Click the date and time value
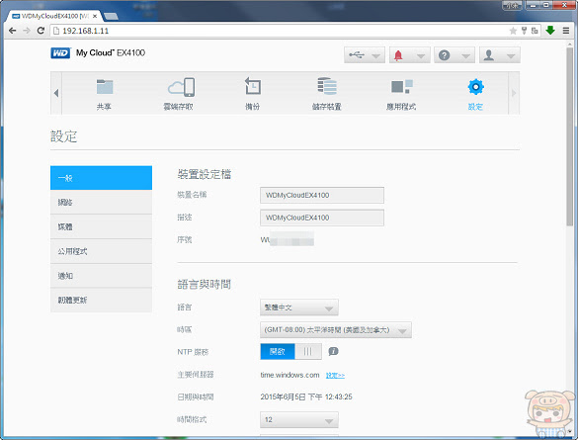 (x=306, y=396)
